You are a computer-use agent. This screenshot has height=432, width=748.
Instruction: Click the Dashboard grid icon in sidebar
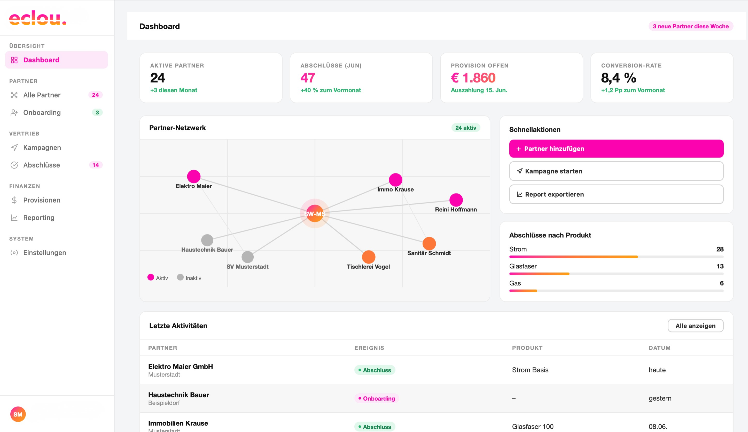pyautogui.click(x=14, y=60)
